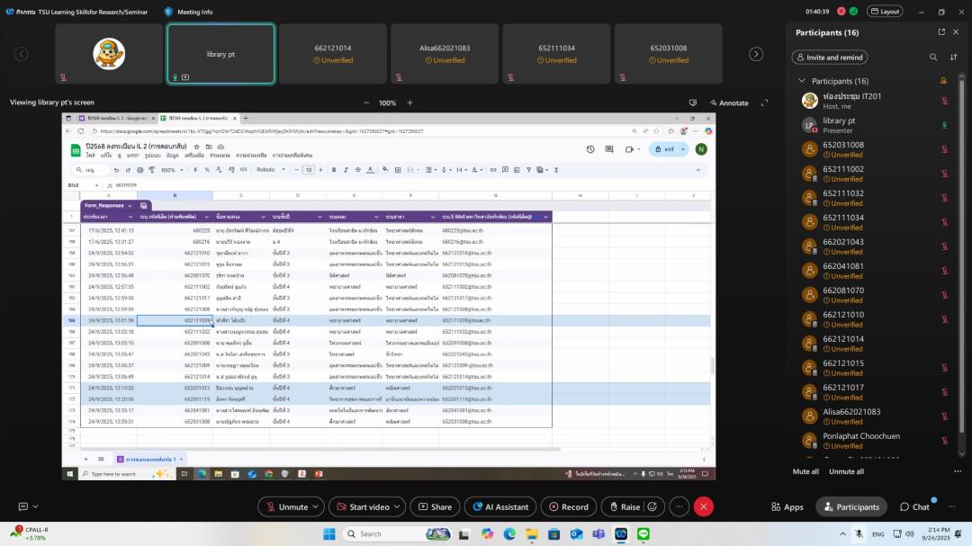
Task: Click Invite and remind button
Action: (829, 58)
